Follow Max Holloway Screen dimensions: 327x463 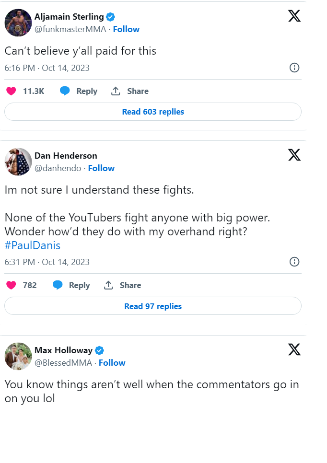[x=112, y=363]
